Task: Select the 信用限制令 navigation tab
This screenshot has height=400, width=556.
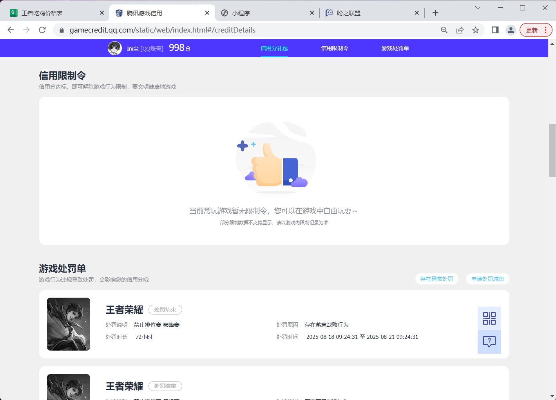Action: pos(335,48)
